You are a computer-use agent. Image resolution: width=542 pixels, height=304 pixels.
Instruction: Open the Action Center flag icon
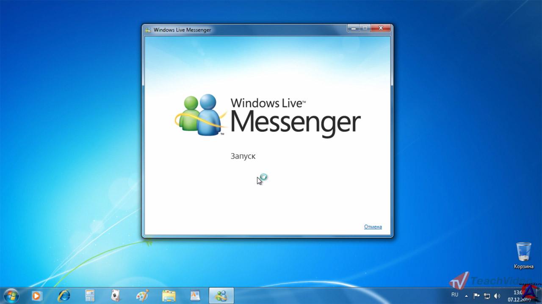tap(477, 296)
